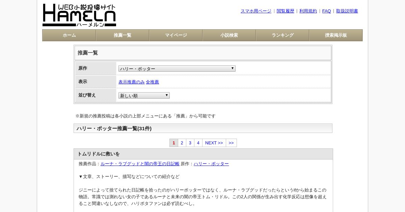This screenshot has width=405, height=212.
Task: Open the 利用規約 link
Action: (x=308, y=11)
